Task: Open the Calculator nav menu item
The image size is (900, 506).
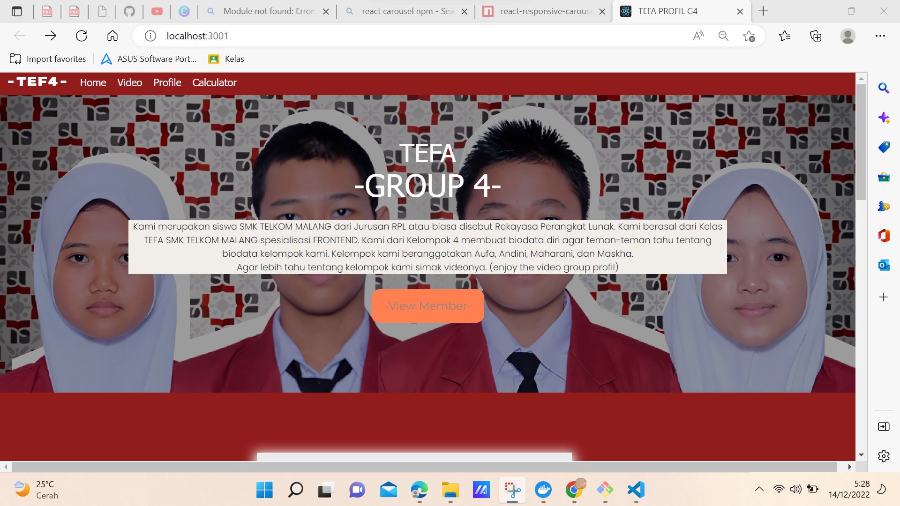Action: [214, 82]
